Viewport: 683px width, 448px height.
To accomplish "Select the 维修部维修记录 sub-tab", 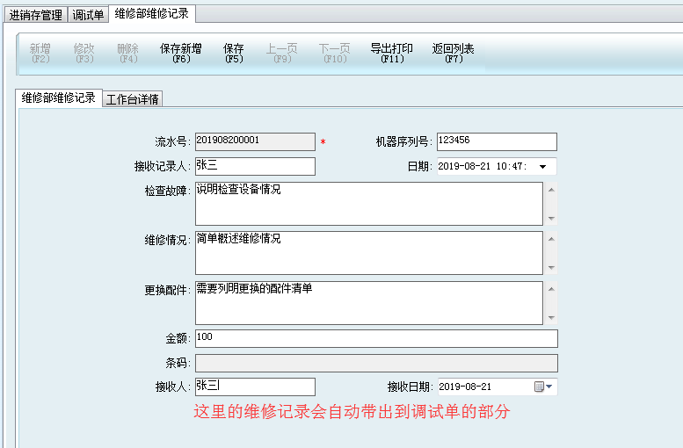I will [59, 98].
